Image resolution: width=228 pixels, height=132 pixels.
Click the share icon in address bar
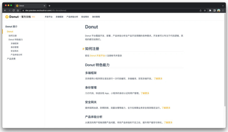click(200, 10)
